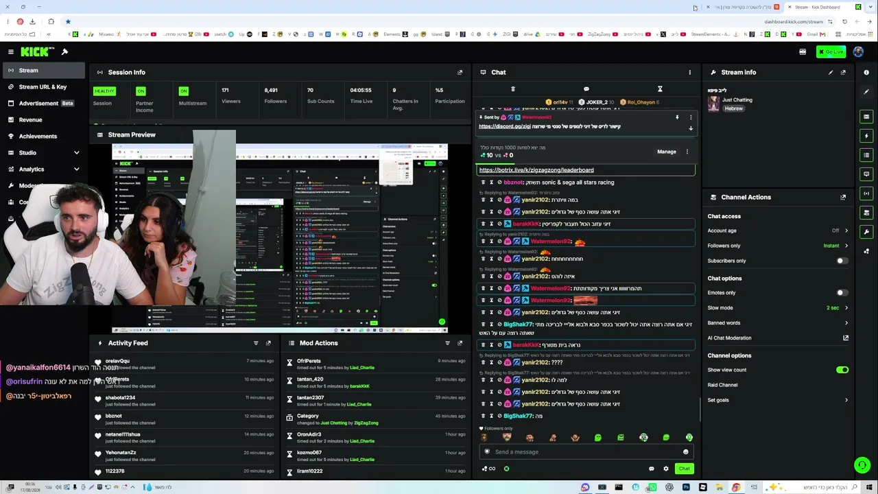The width and height of the screenshot is (878, 494).
Task: Open Set goals chevron
Action: point(846,400)
